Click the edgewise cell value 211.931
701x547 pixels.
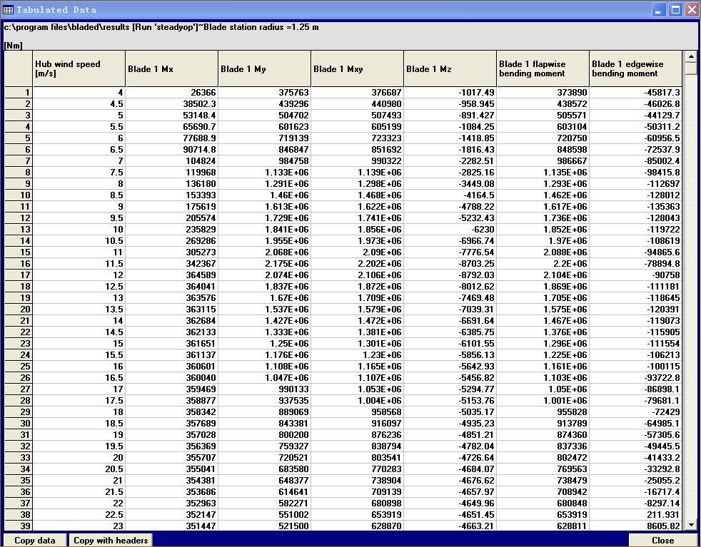pos(635,515)
